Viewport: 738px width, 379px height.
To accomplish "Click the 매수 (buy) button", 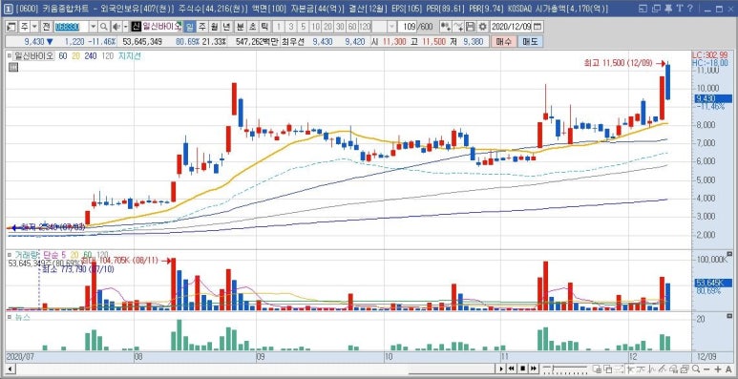I will pos(503,42).
